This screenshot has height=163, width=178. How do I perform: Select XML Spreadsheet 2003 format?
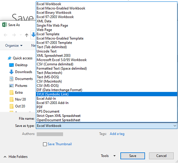point(107,55)
